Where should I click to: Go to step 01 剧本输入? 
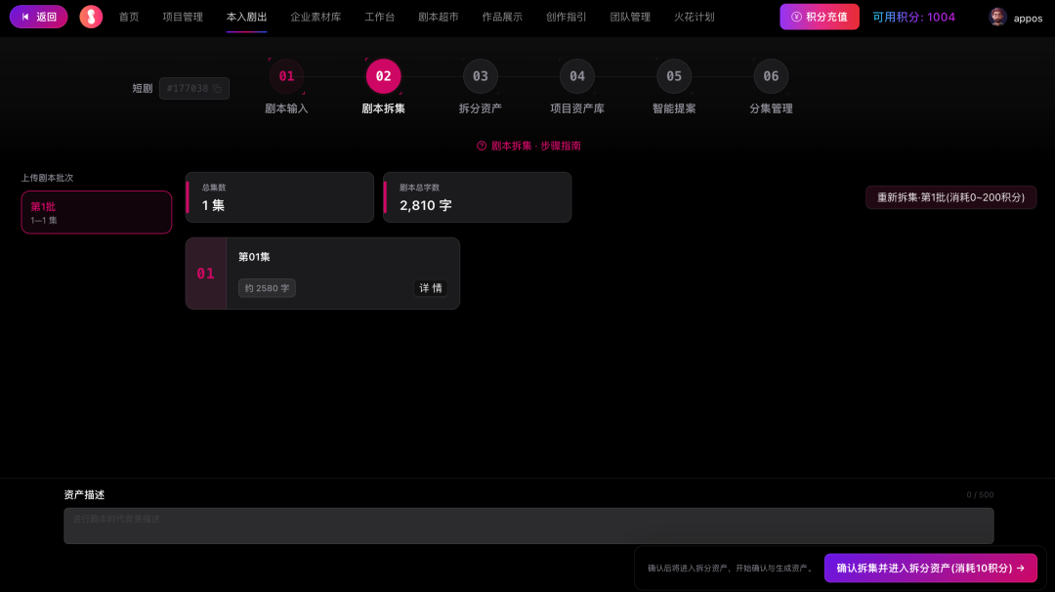tap(286, 88)
